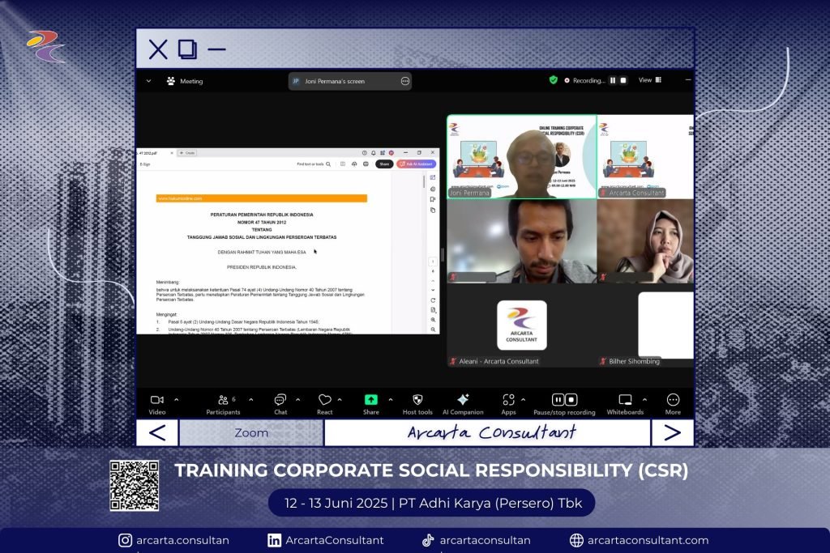This screenshot has height=553, width=830.
Task: Expand the Share options chevron
Action: (x=391, y=399)
